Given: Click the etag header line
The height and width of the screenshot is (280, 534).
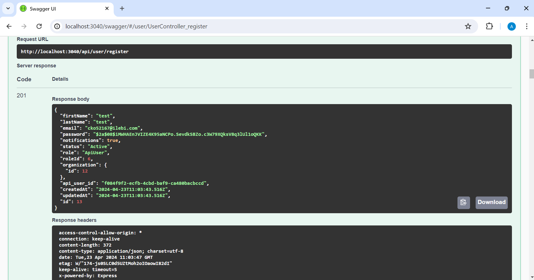Looking at the screenshot, I should pyautogui.click(x=115, y=263).
